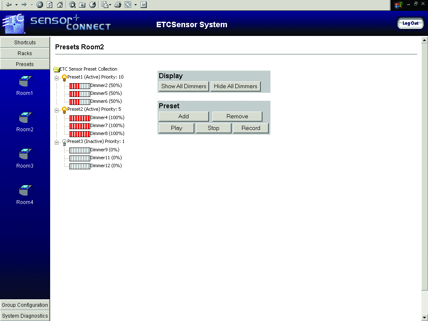Click the Dimmer4 level bar at 100%
Screen dimensions: 428x321
[80, 118]
